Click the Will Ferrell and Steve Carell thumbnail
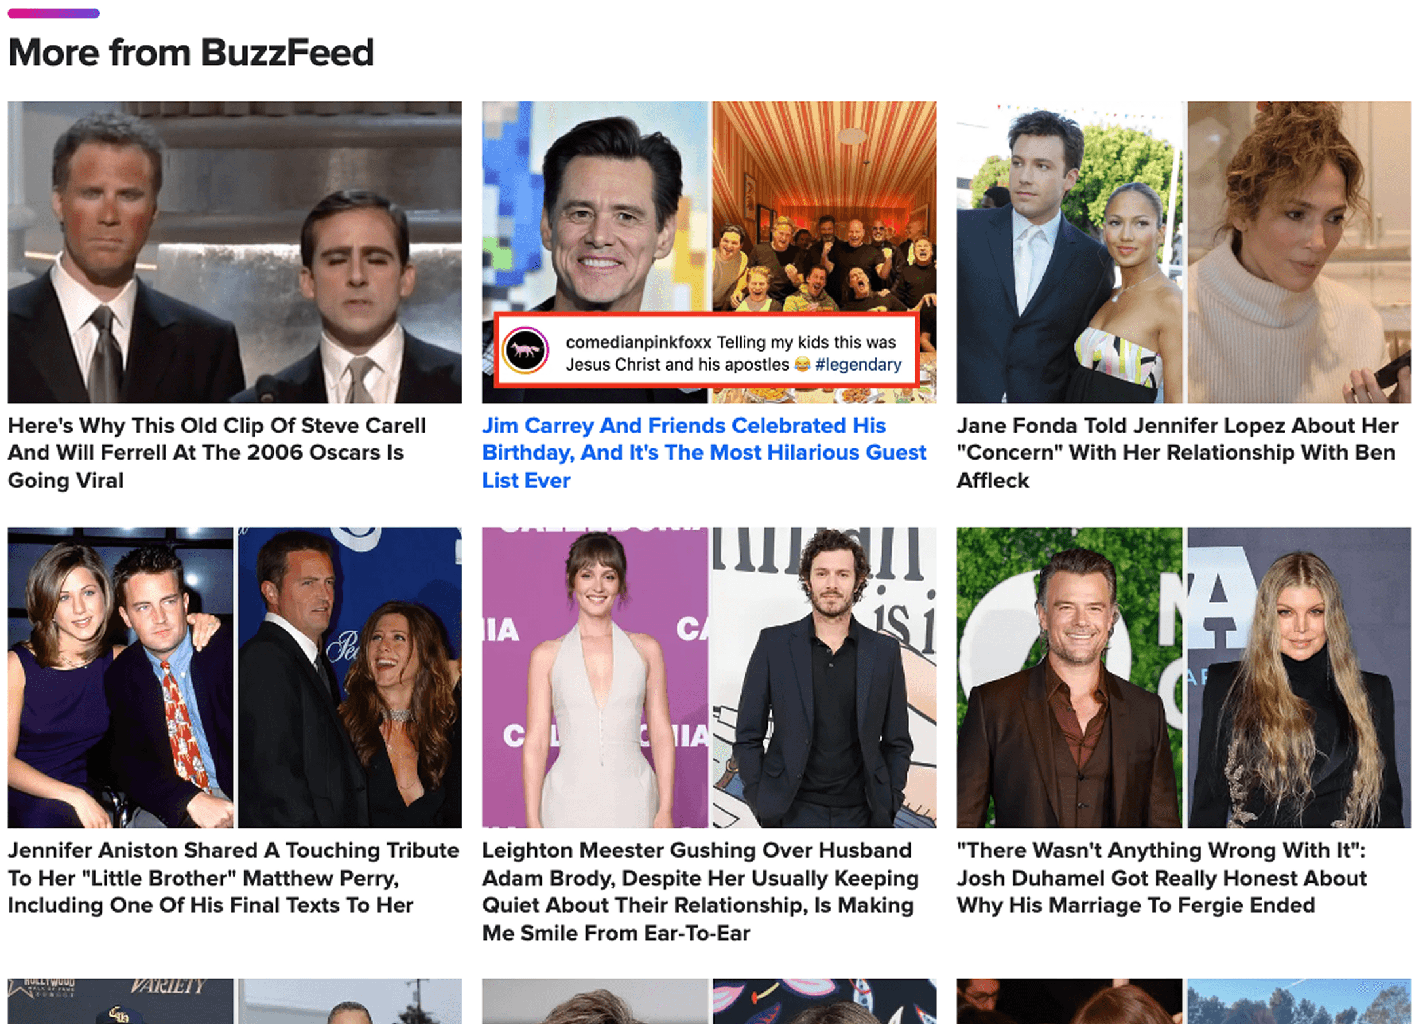The width and height of the screenshot is (1415, 1024). click(x=235, y=251)
